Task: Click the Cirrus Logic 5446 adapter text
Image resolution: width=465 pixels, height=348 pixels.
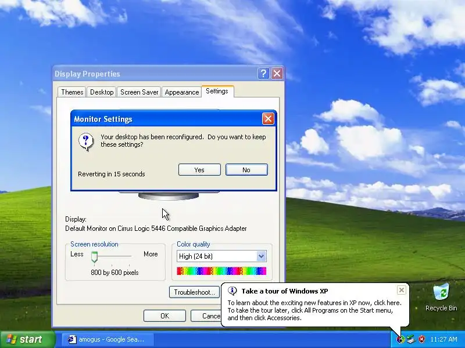Action: coord(156,229)
